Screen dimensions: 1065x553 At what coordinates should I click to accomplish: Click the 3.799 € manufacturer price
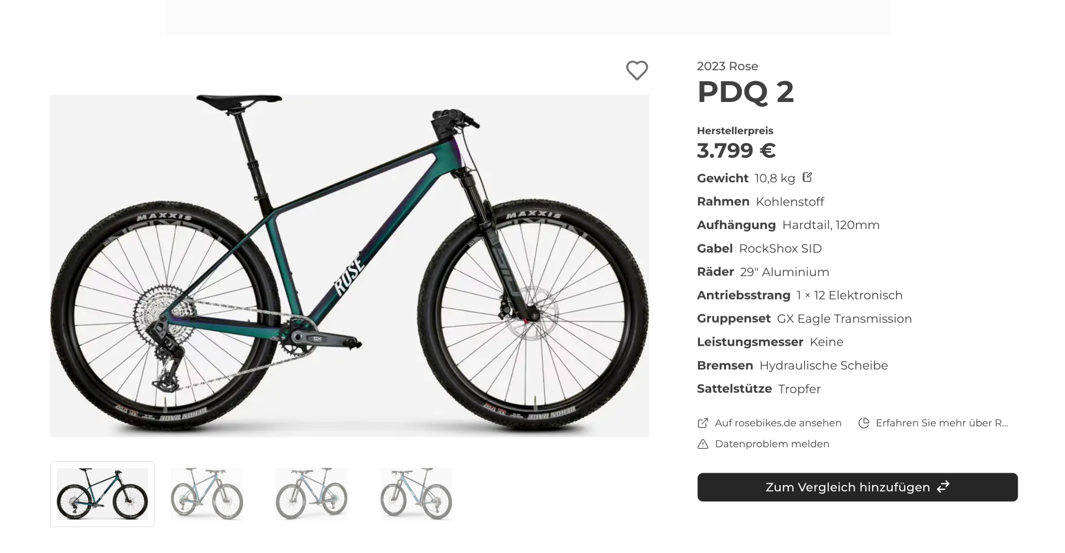click(x=736, y=150)
